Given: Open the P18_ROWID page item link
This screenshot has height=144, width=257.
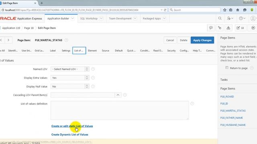Looking at the screenshot, I should pos(227,97).
